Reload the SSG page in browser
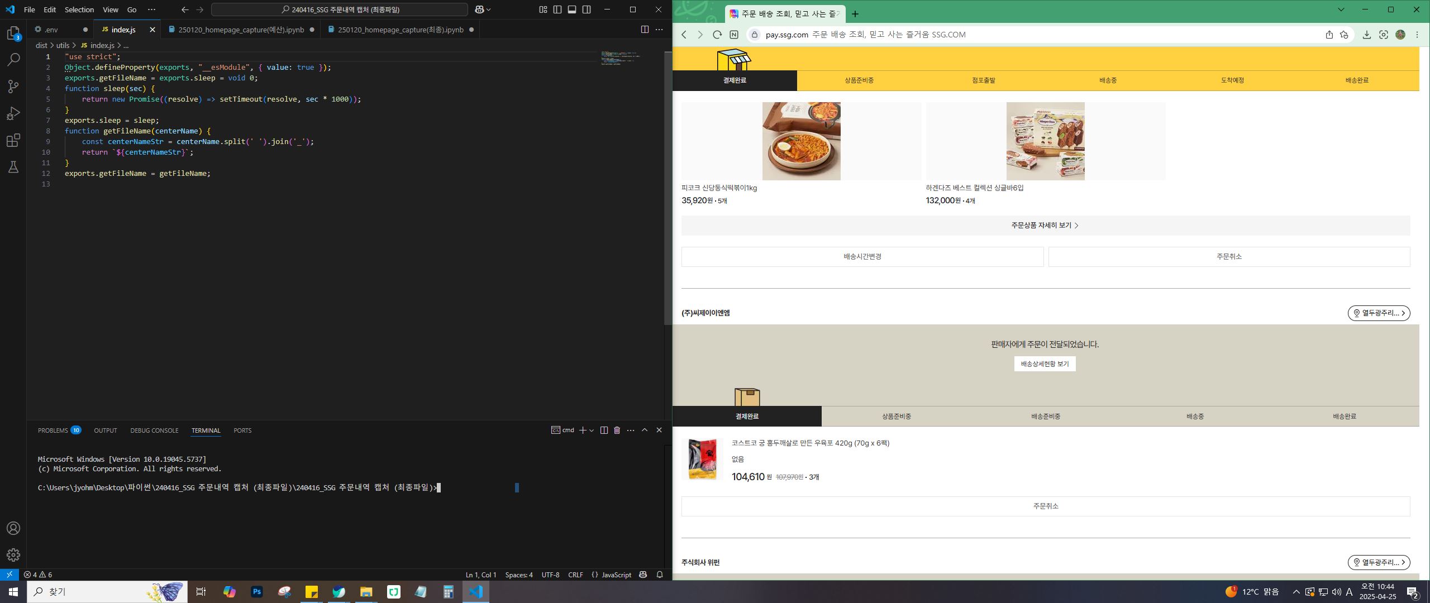 (717, 35)
